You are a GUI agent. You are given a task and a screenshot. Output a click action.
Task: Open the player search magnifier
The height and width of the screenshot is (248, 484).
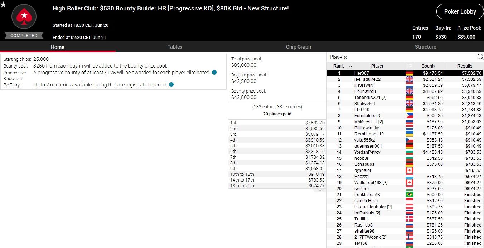[480, 57]
